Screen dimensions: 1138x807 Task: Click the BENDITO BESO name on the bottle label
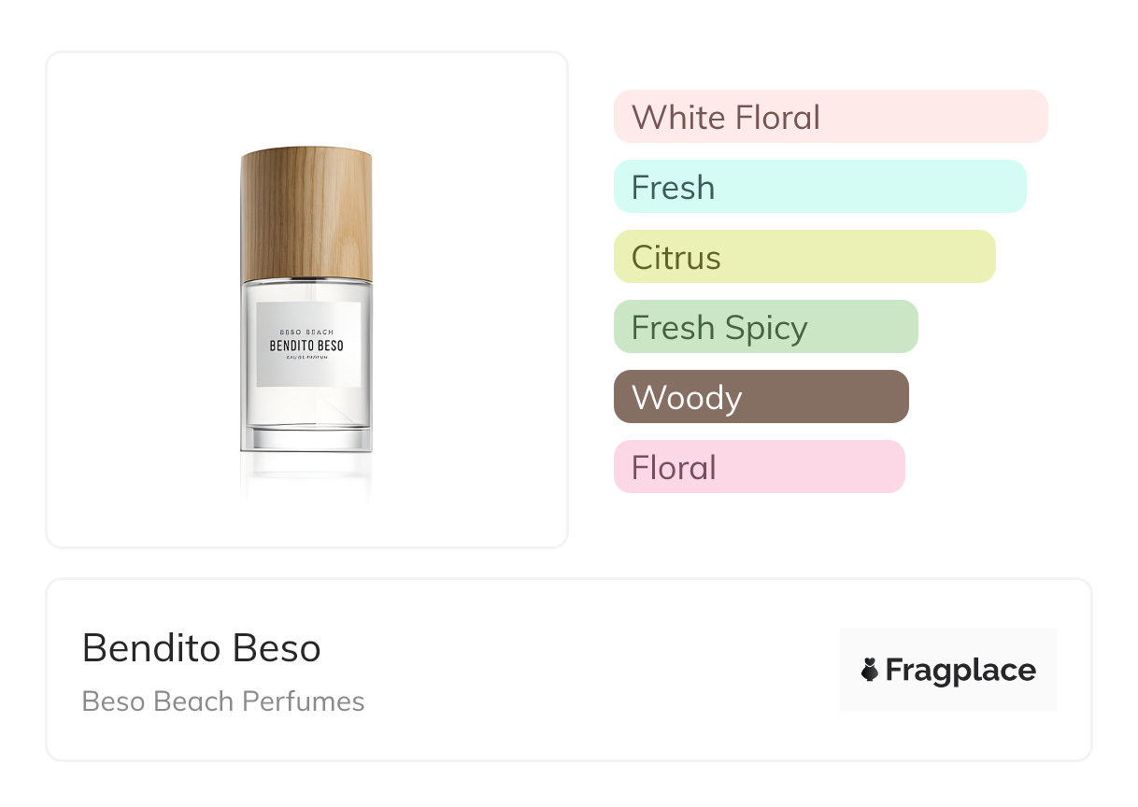(306, 347)
